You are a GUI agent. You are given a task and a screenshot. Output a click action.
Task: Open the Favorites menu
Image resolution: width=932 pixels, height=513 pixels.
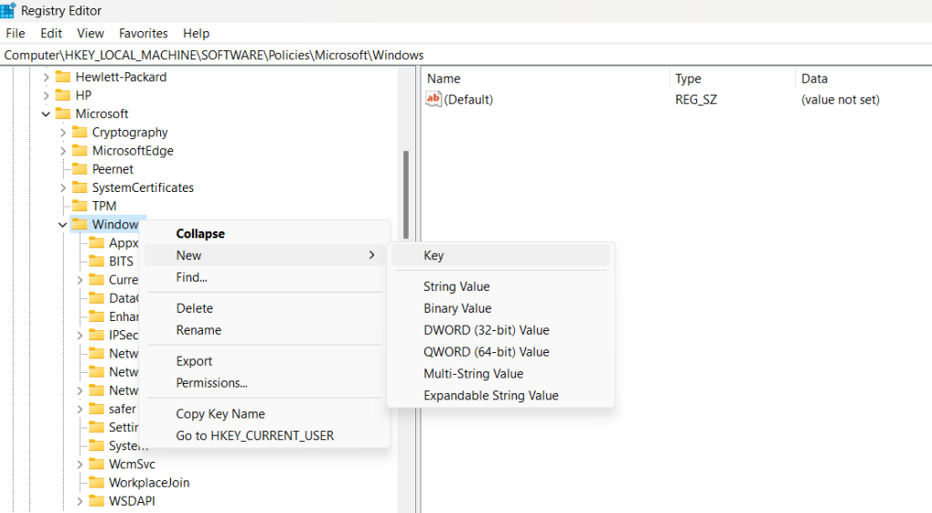(143, 33)
